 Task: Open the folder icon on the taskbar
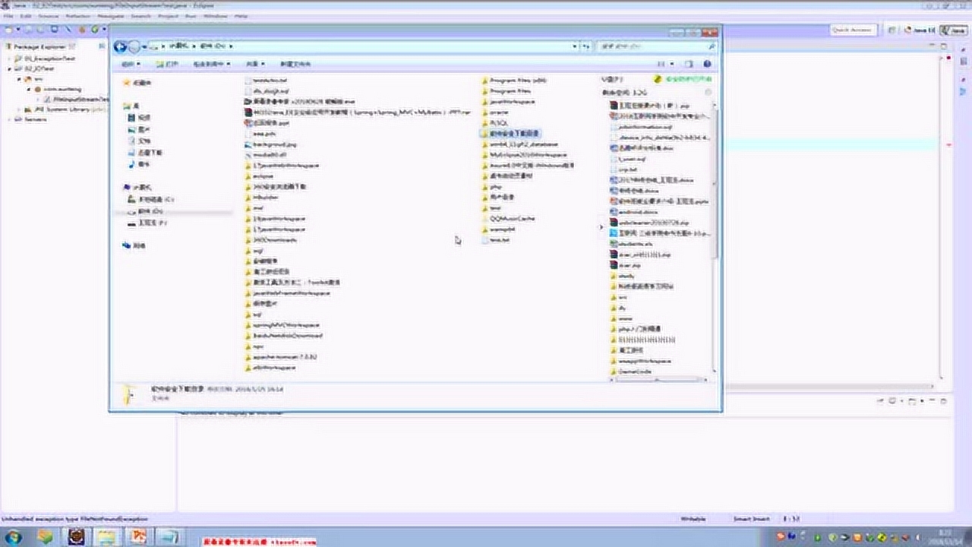tap(106, 536)
